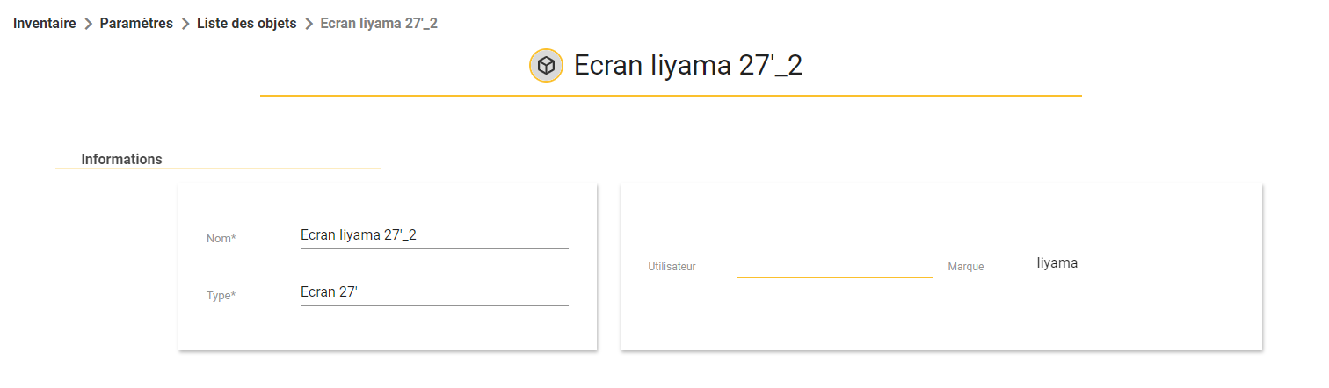Click the yellow divider line under the title
The width and height of the screenshot is (1329, 388).
point(671,95)
